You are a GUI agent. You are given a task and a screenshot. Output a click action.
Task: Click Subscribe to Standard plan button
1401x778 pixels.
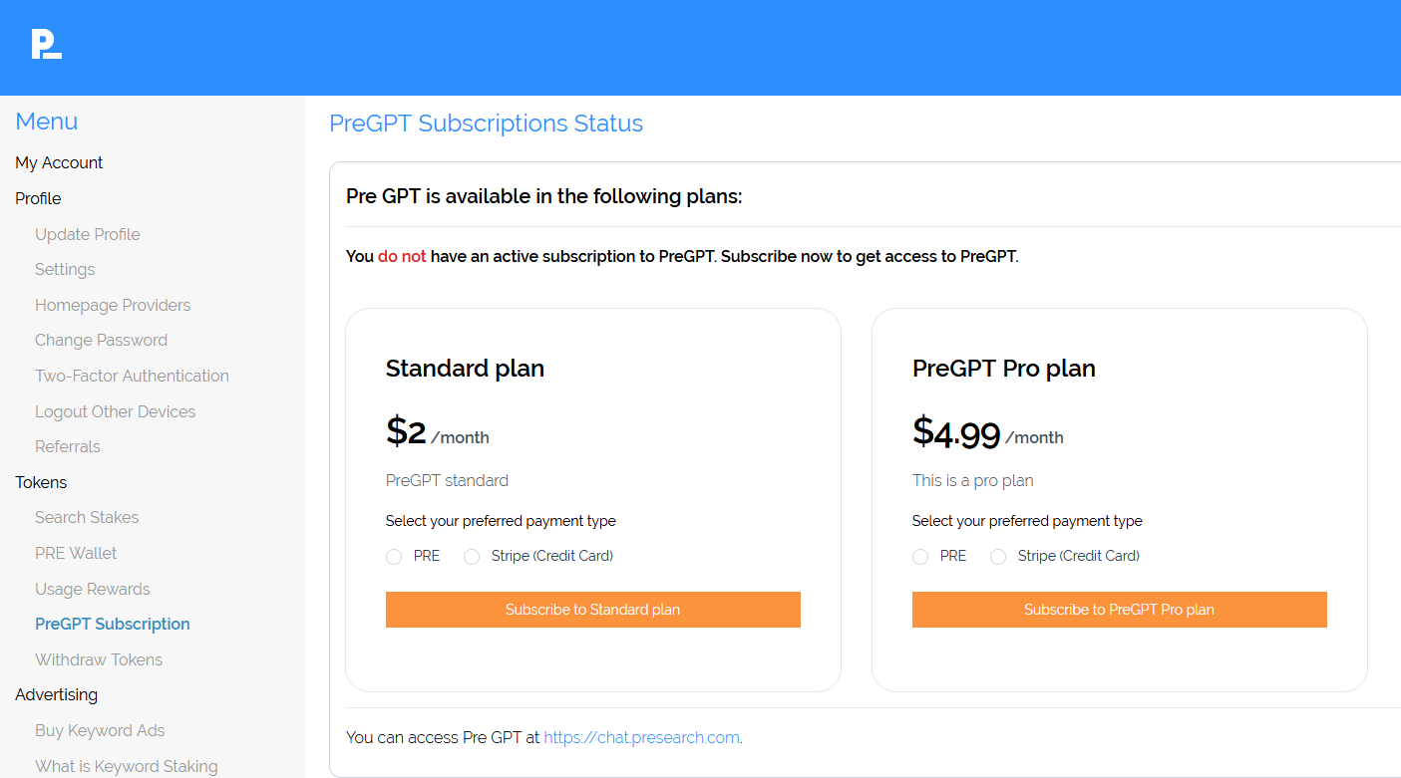tap(592, 610)
